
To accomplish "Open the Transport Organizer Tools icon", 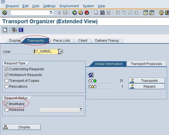I will pyautogui.click(x=14, y=30).
